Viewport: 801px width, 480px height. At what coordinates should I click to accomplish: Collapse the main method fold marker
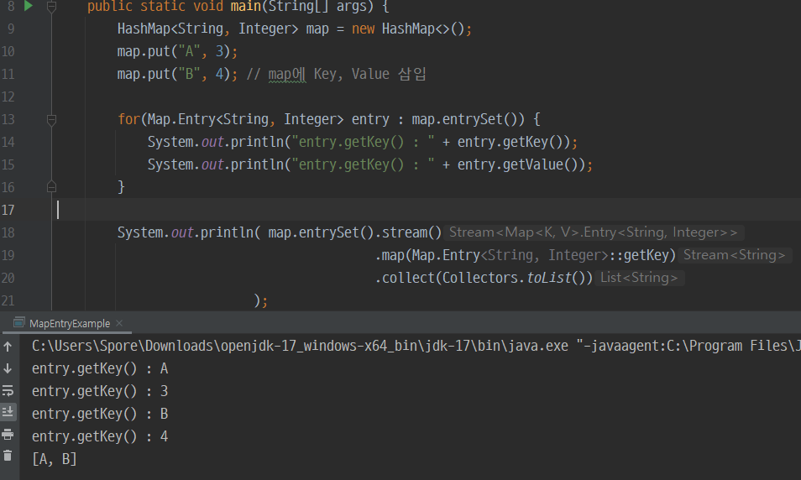[51, 6]
